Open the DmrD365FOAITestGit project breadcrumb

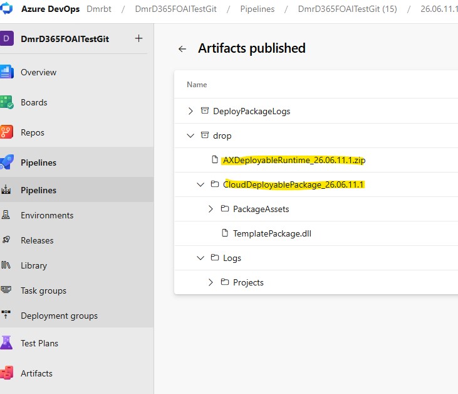175,9
